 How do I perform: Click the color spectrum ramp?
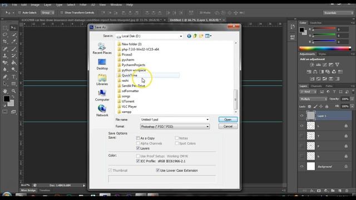[325, 48]
